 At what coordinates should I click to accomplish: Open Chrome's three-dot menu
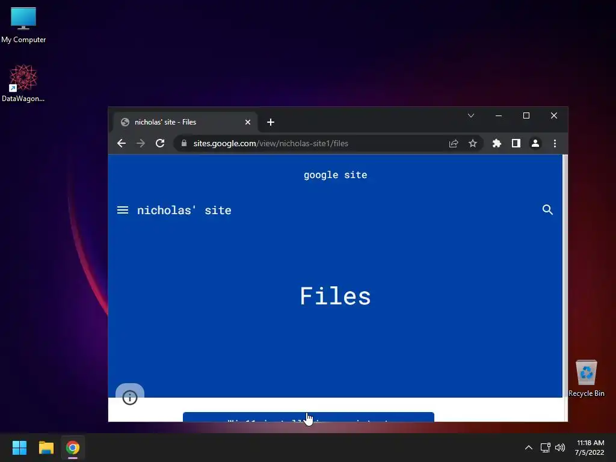[555, 143]
